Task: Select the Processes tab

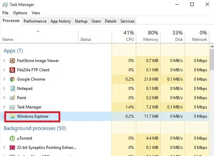Action: (x=11, y=21)
